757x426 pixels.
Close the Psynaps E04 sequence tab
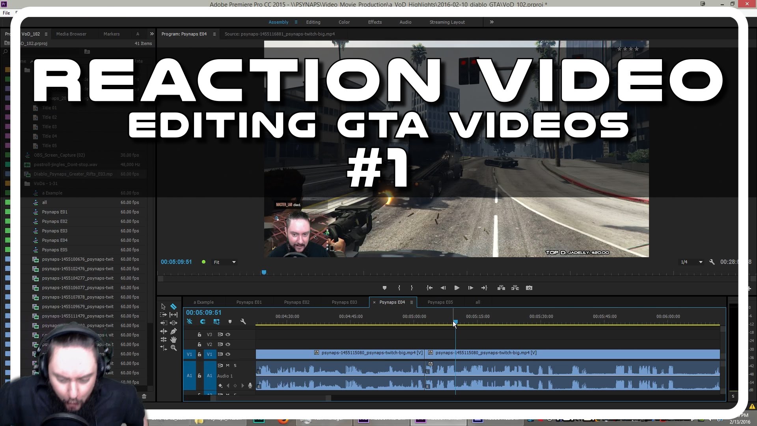(x=374, y=303)
